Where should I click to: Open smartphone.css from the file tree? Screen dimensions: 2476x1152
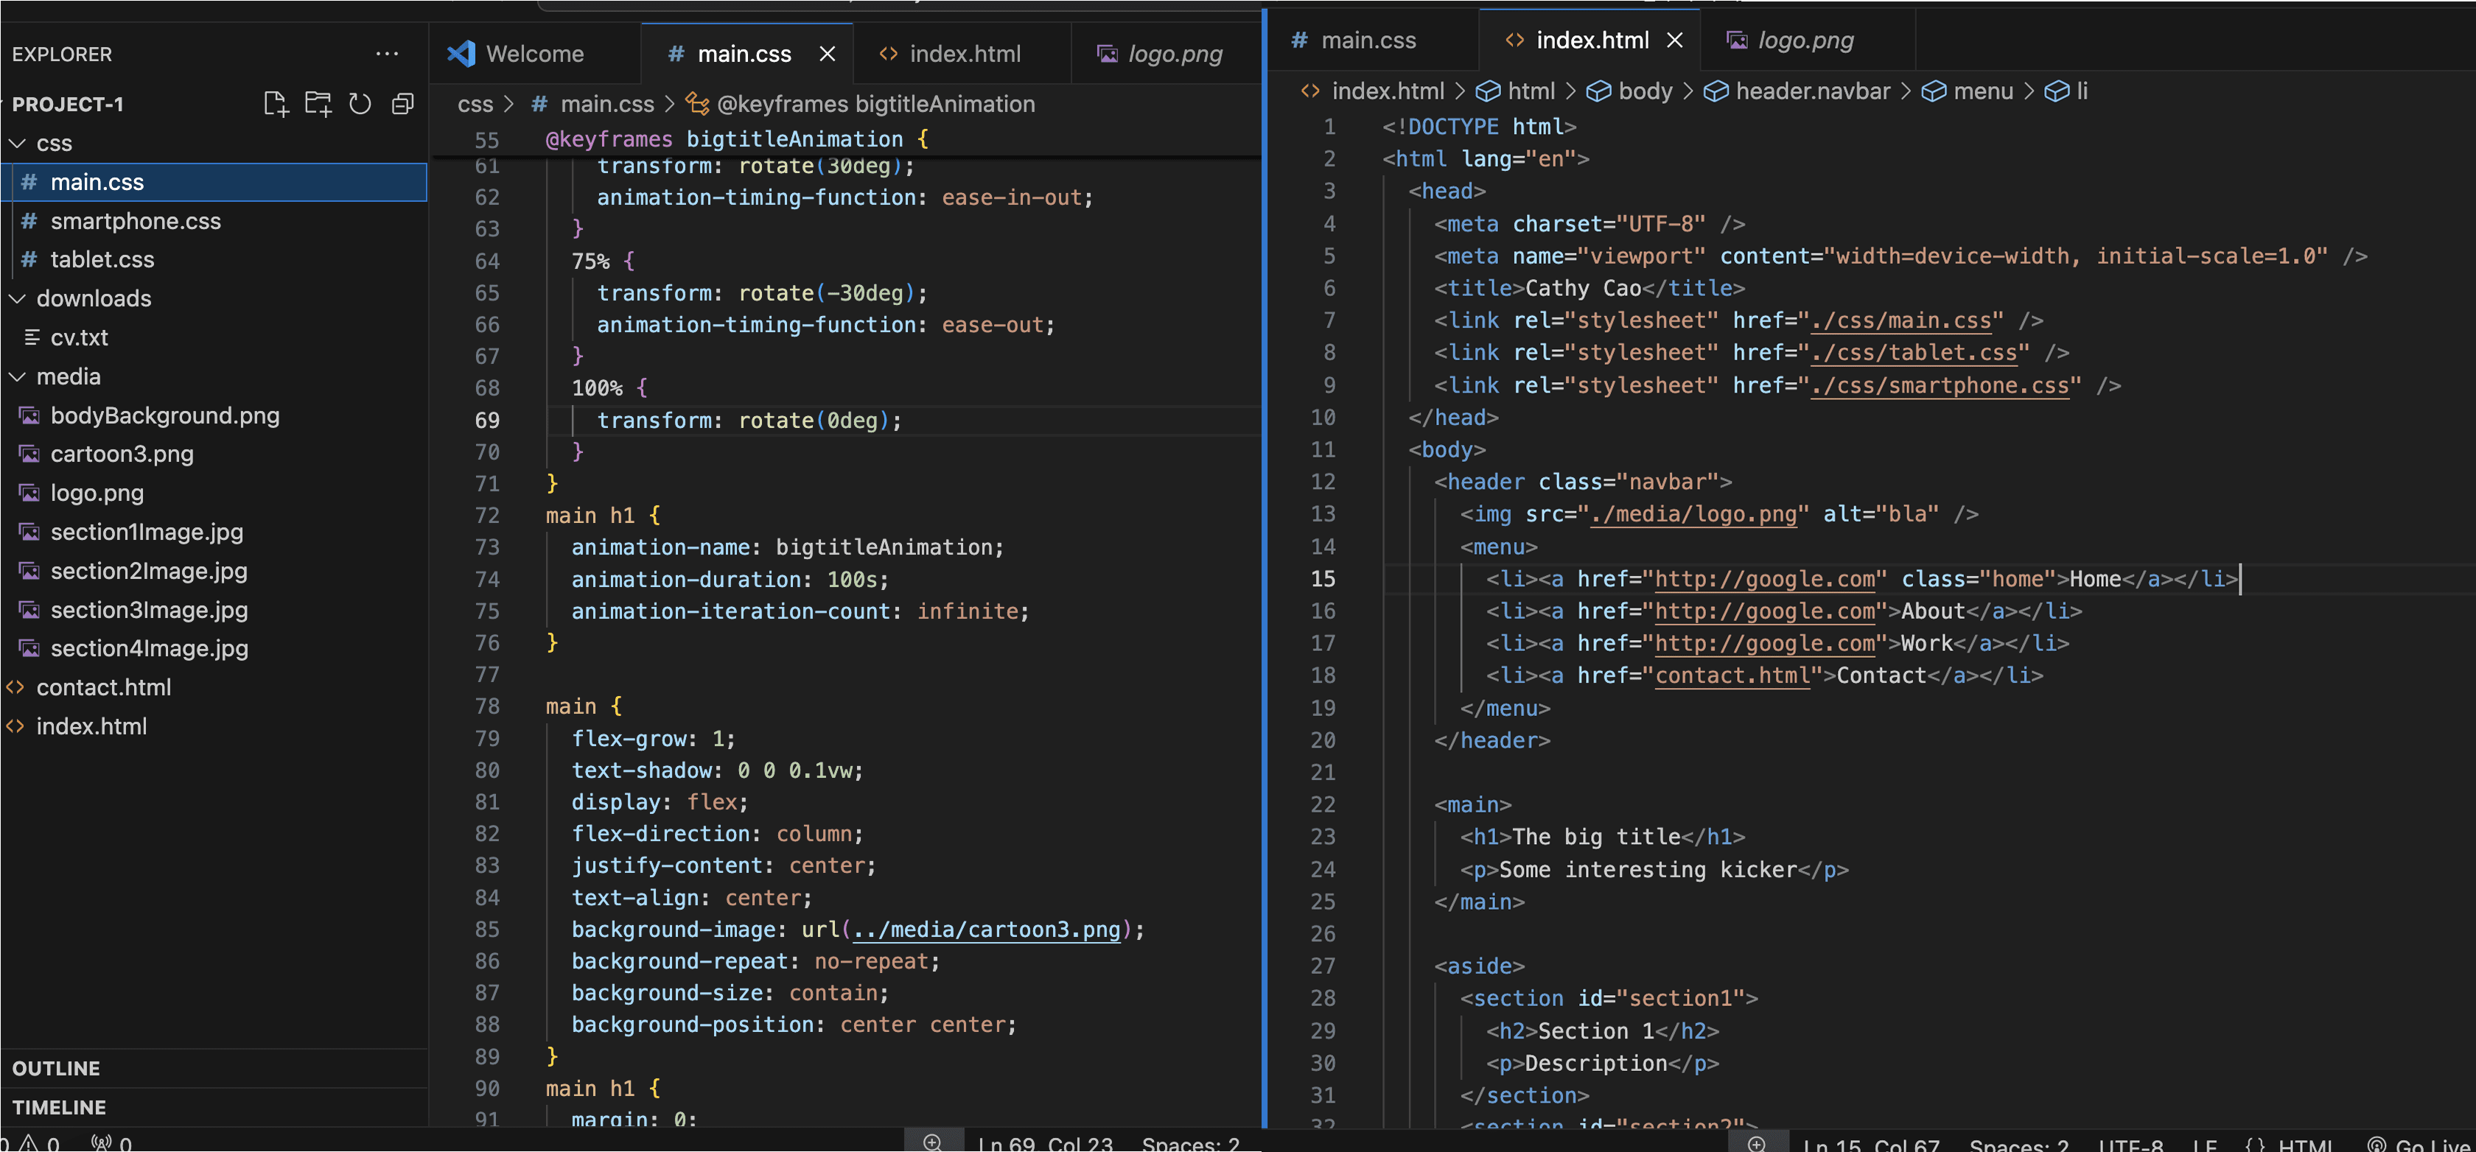pyautogui.click(x=214, y=221)
